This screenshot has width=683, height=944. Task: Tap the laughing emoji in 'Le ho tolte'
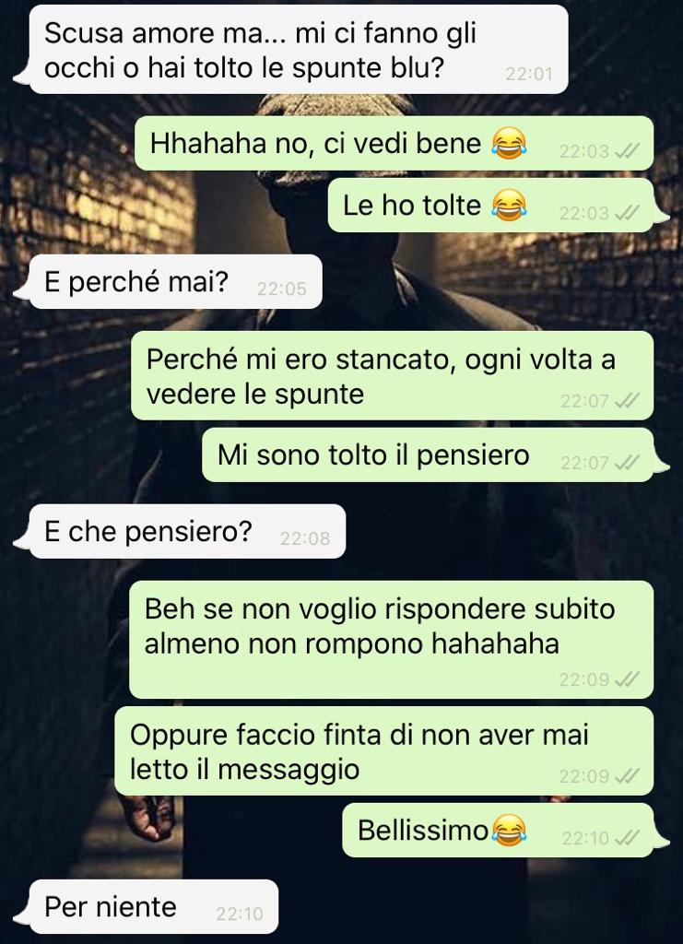[509, 206]
